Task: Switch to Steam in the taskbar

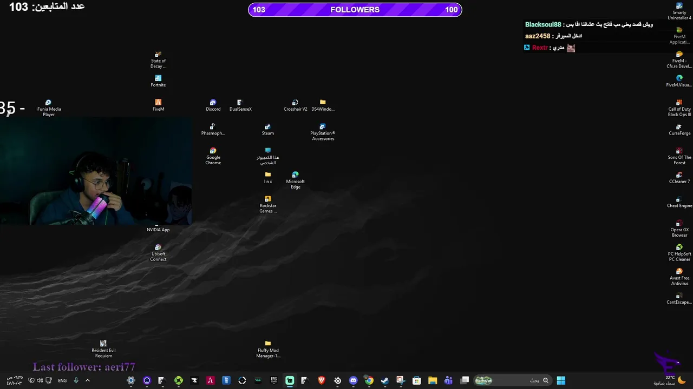Action: [x=384, y=380]
